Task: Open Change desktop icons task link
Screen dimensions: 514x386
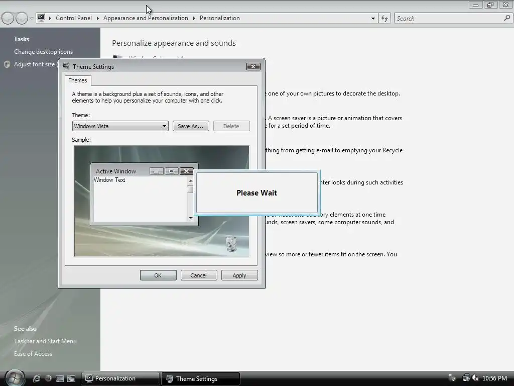Action: click(x=43, y=52)
